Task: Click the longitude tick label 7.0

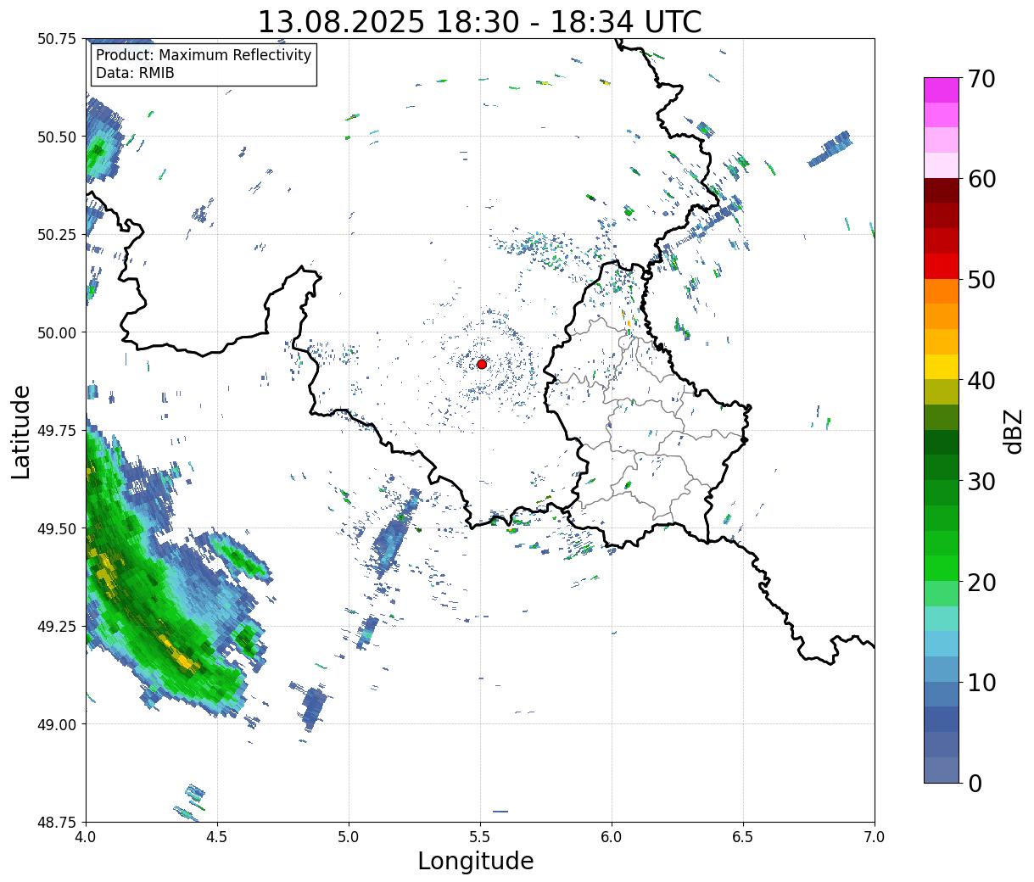Action: (875, 836)
